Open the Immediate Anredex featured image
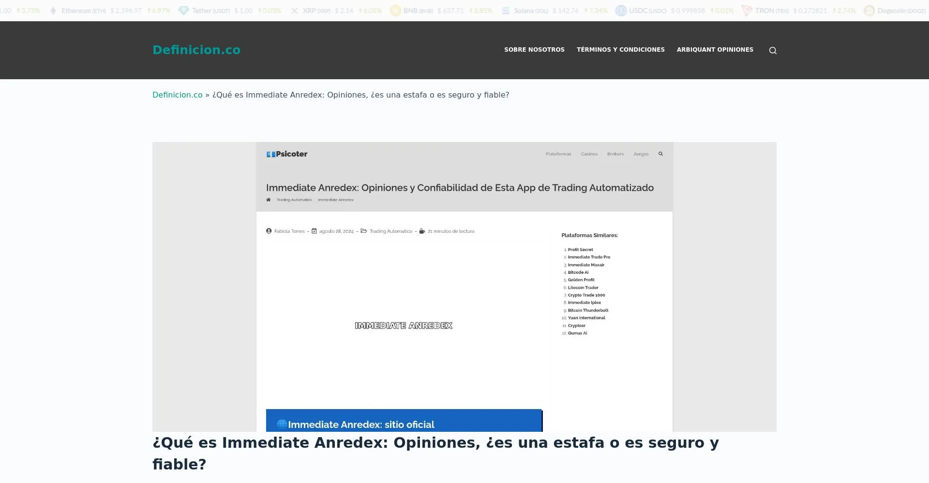 coord(464,287)
